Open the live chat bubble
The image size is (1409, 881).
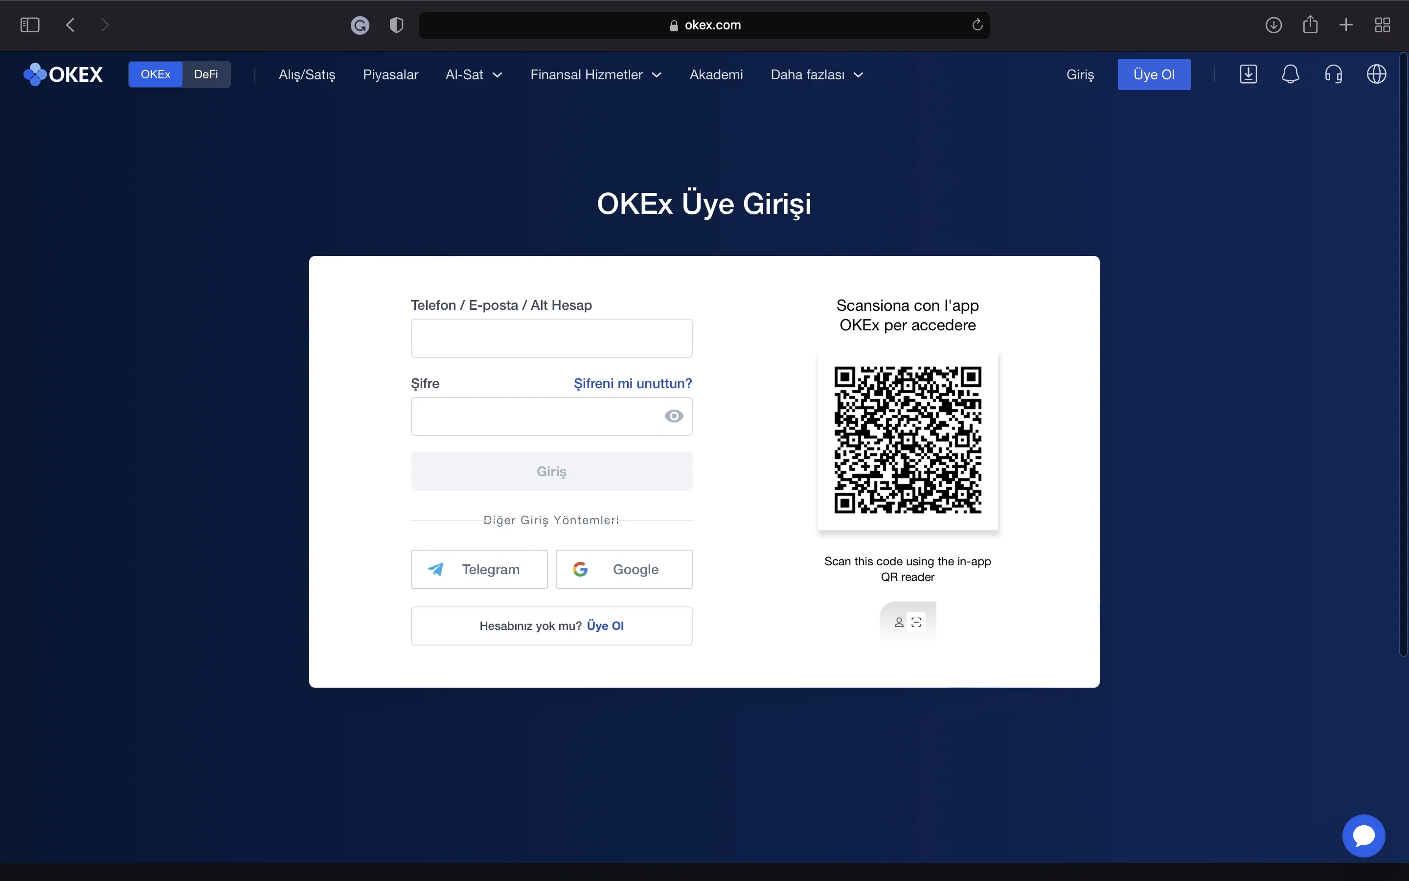(x=1364, y=835)
